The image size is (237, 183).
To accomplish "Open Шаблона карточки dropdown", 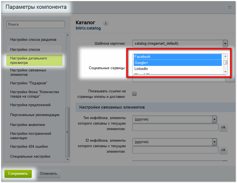I will point(180,44).
